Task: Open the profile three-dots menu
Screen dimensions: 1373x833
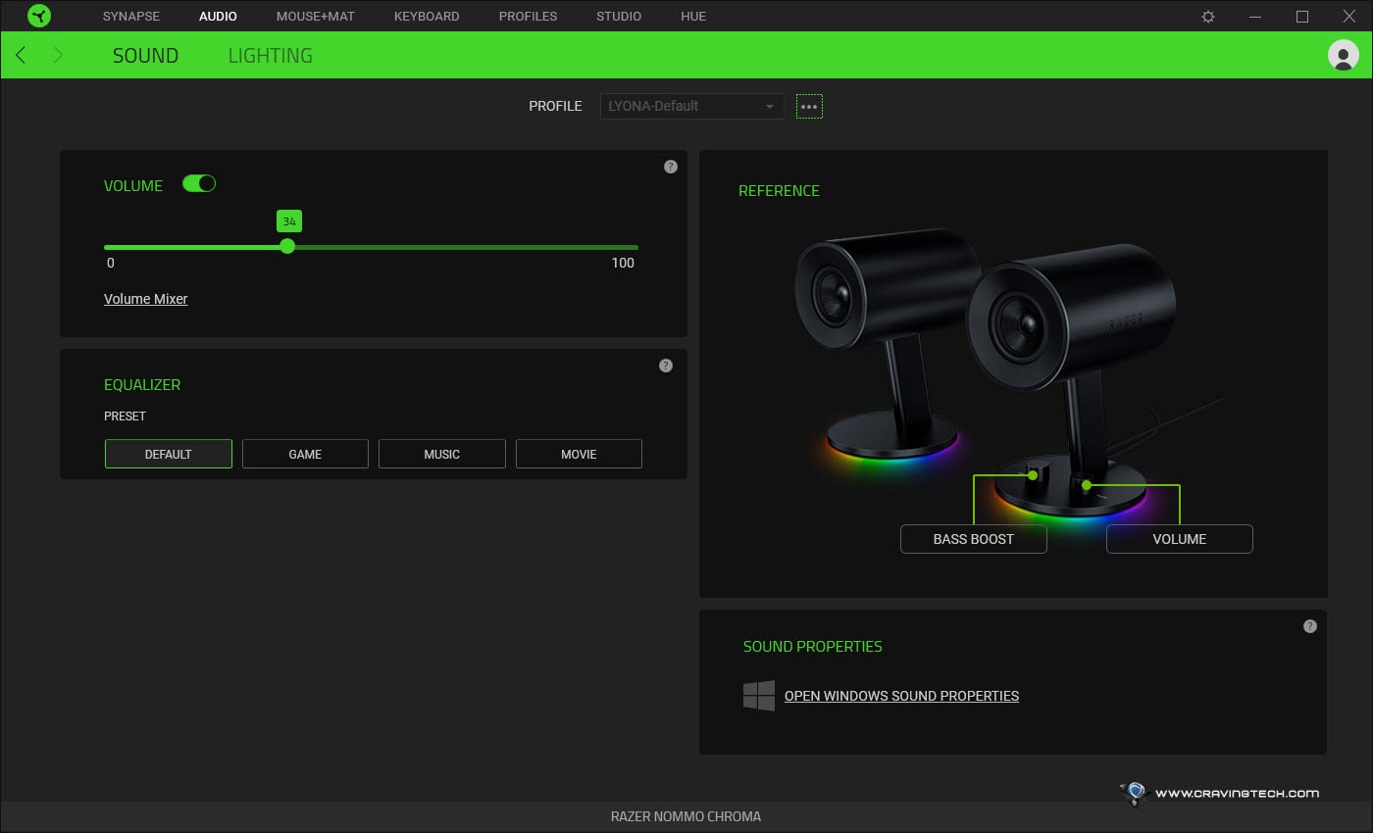Action: [809, 106]
